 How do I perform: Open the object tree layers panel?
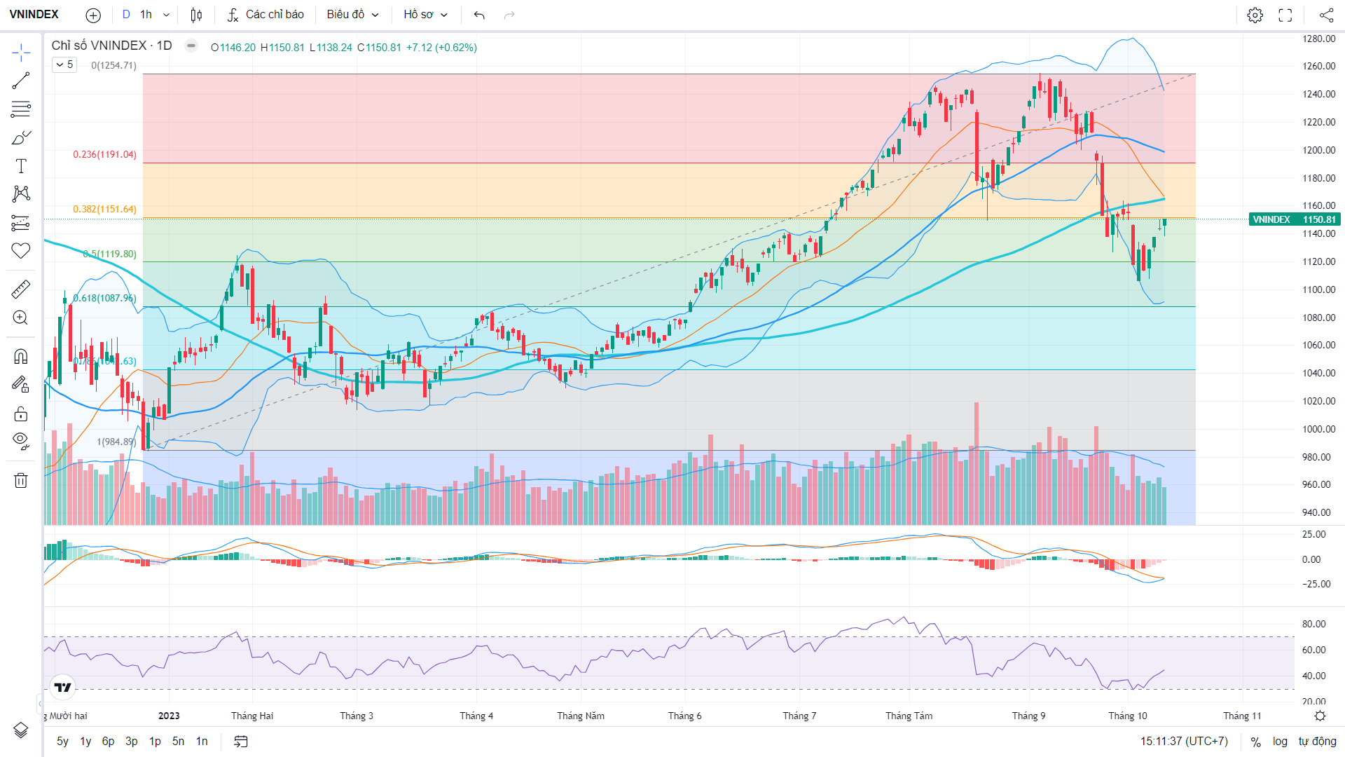pyautogui.click(x=21, y=730)
